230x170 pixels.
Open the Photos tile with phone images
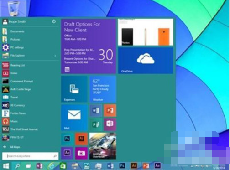(146, 32)
